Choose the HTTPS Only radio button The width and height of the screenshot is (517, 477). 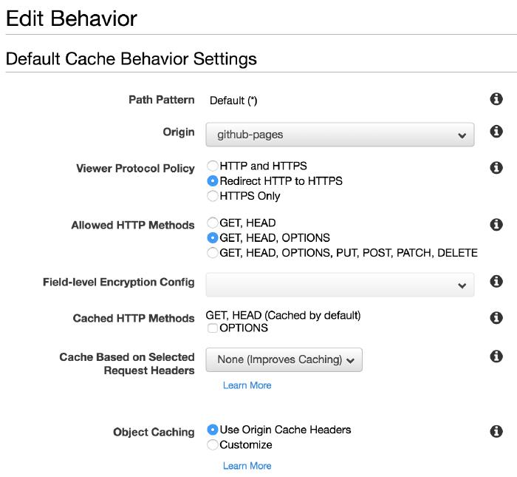[213, 196]
